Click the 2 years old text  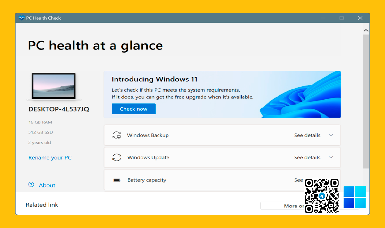click(39, 143)
